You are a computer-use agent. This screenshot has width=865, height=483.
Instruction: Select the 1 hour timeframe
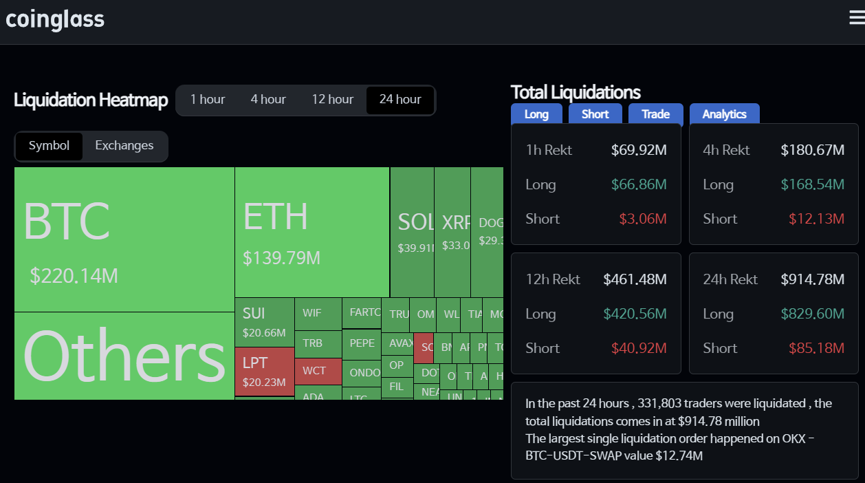[208, 100]
